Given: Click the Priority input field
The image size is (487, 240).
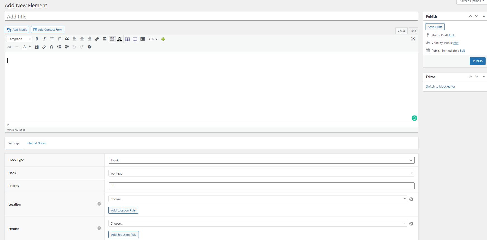Looking at the screenshot, I should tap(262, 186).
